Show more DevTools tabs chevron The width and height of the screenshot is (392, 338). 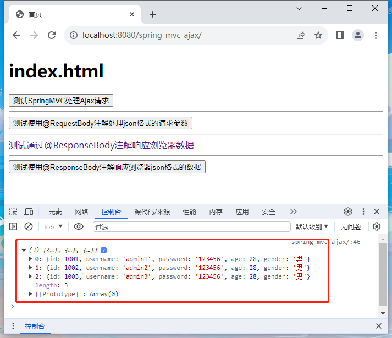point(293,212)
